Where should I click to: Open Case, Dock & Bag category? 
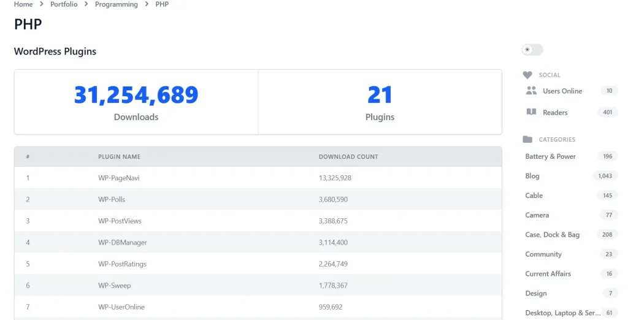[x=553, y=235]
